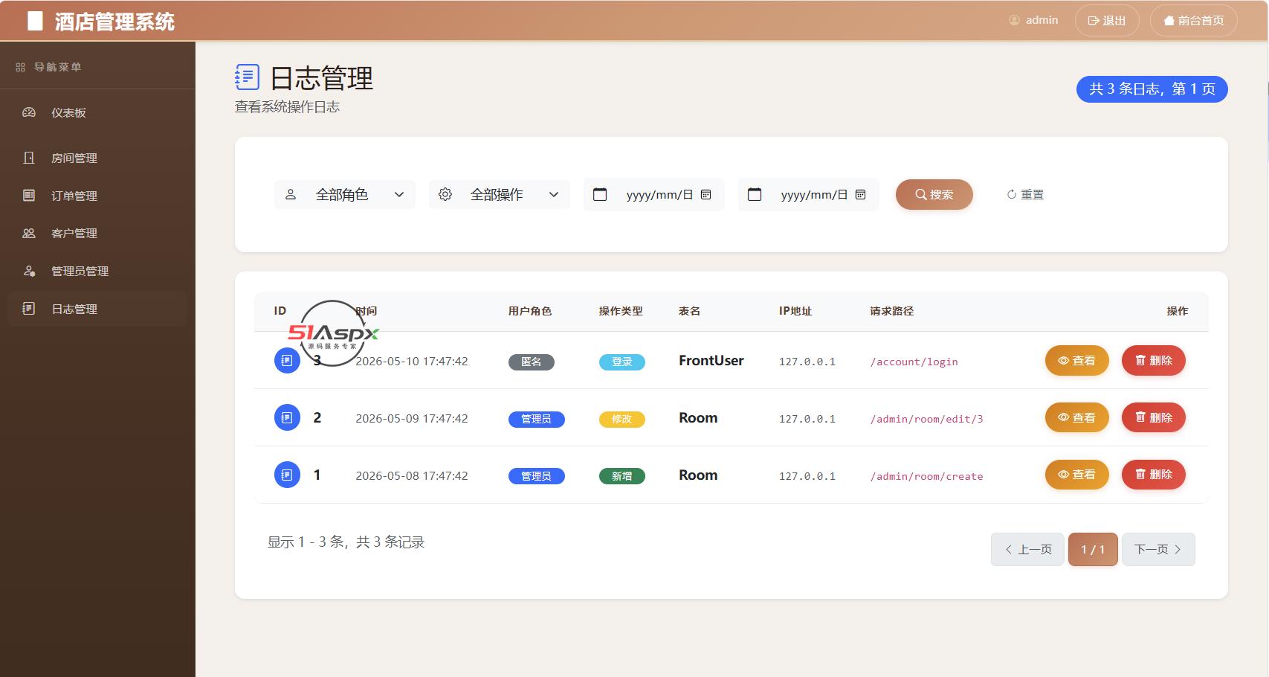Click the calendar icon before start date field

[600, 194]
